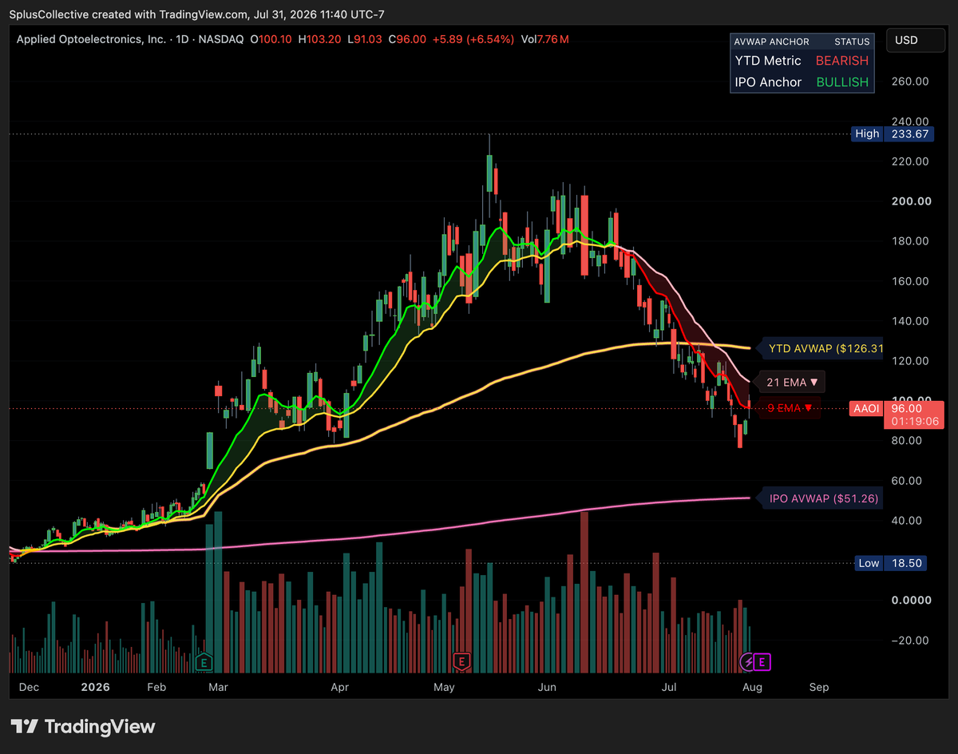Click the Mar label on time axis
Viewport: 958px width, 754px height.
(218, 687)
